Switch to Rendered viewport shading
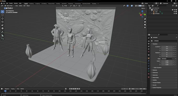Viewport: 178px width, 96px height. (x=144, y=6)
